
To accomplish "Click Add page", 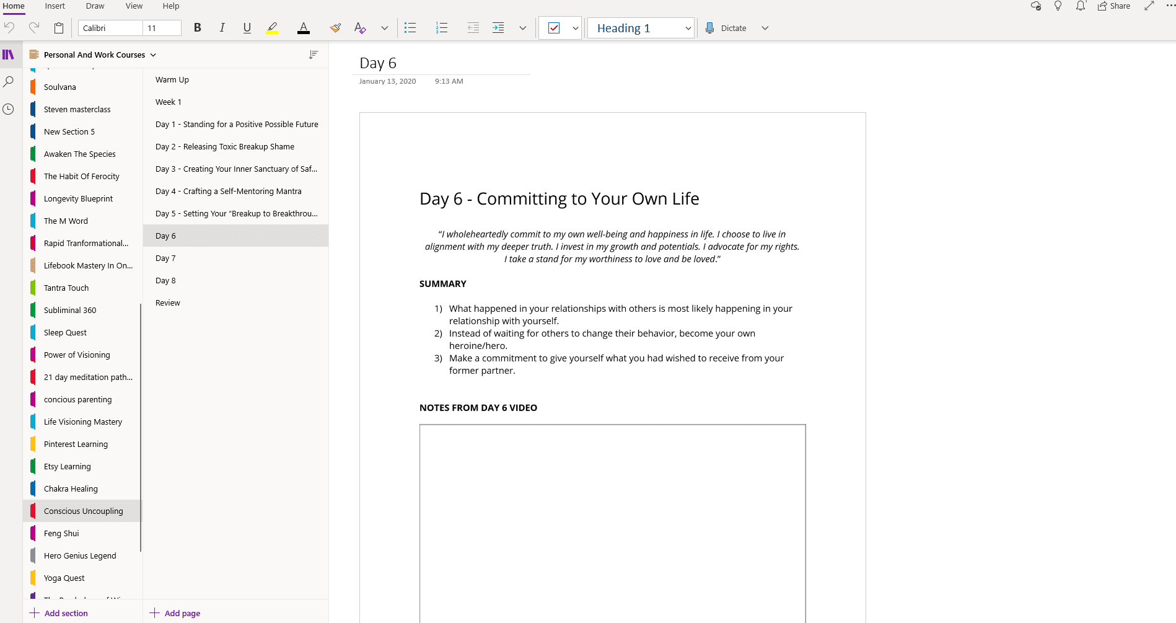I will 175,613.
